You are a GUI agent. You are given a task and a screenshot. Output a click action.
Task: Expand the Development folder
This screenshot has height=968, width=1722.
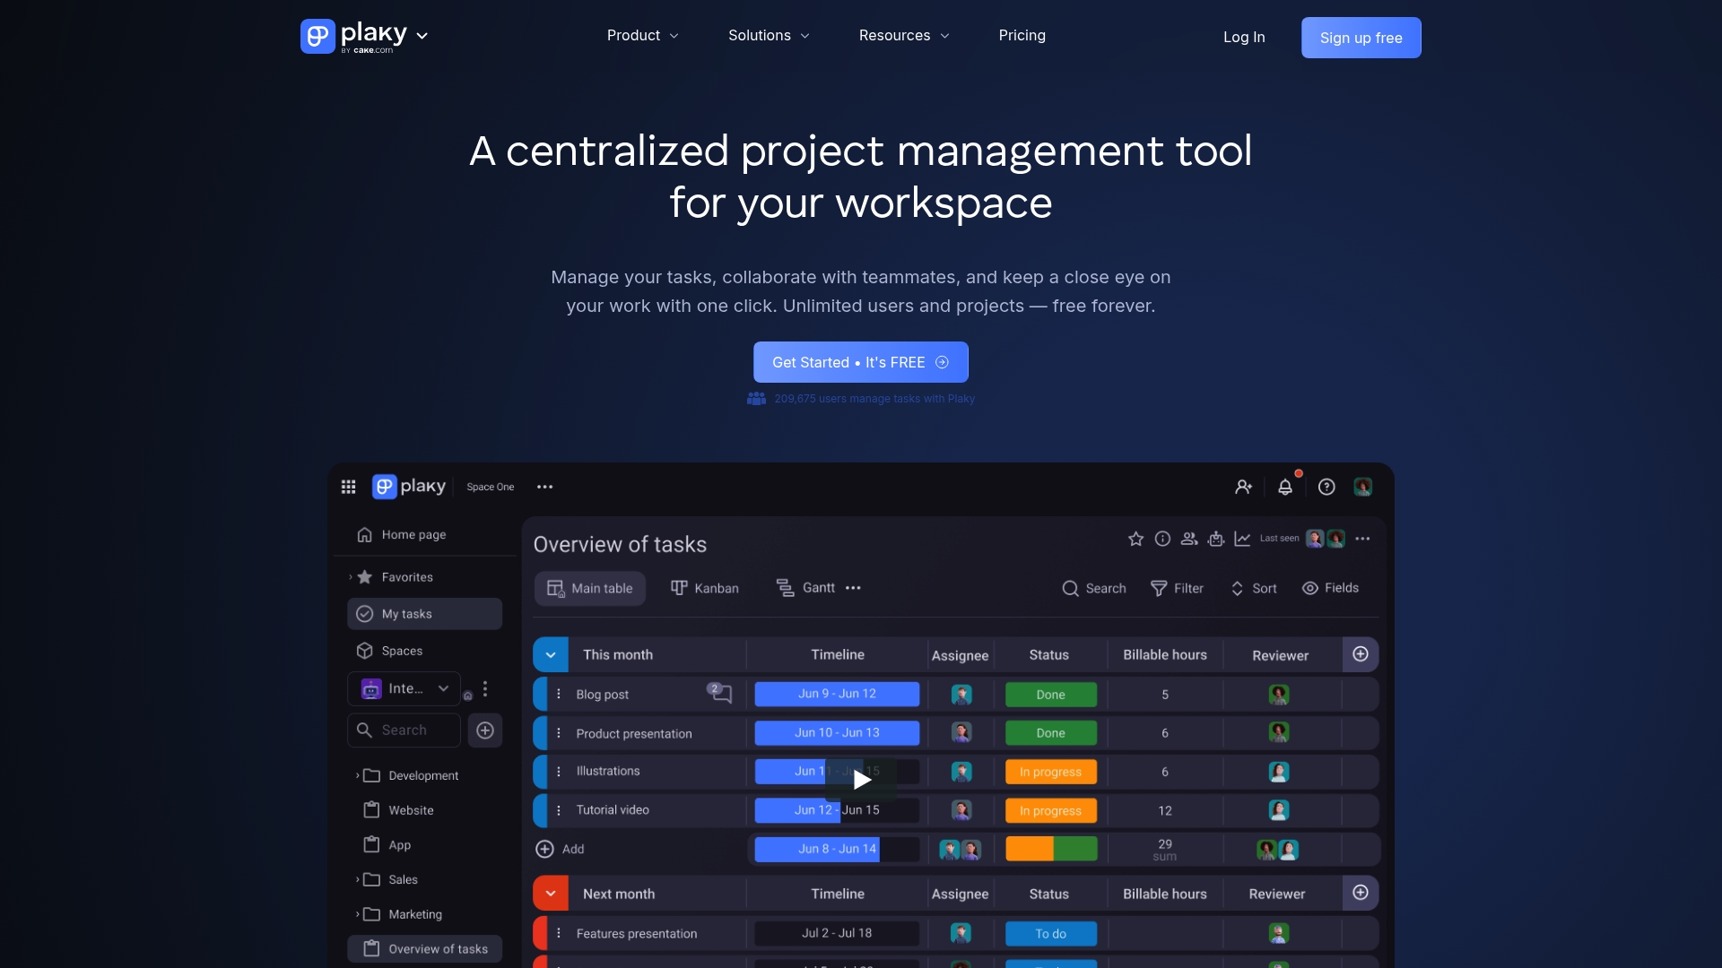357,775
